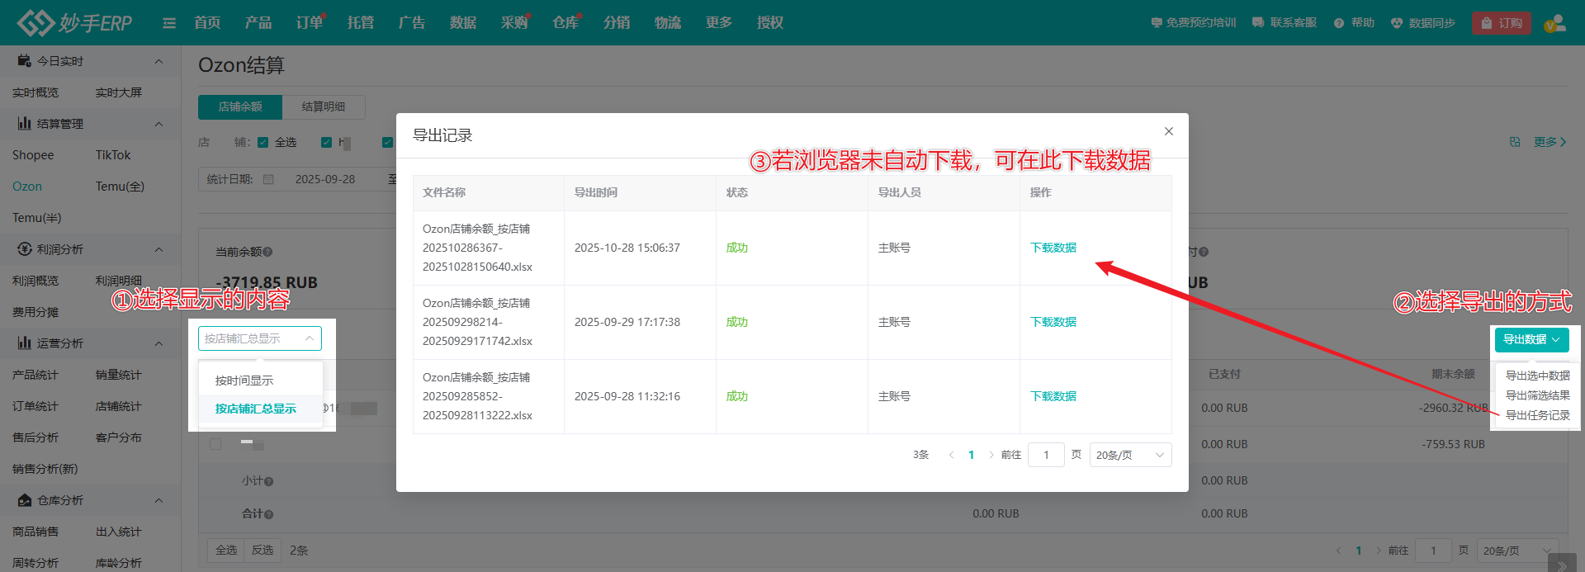
Task: Click the 数据同步 sync icon
Action: point(1396,23)
